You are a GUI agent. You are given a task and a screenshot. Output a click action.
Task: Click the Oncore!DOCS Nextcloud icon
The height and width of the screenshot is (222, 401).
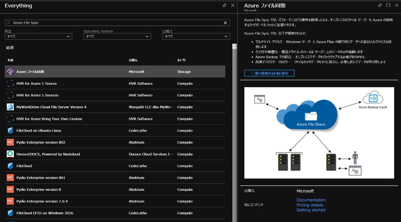point(10,154)
